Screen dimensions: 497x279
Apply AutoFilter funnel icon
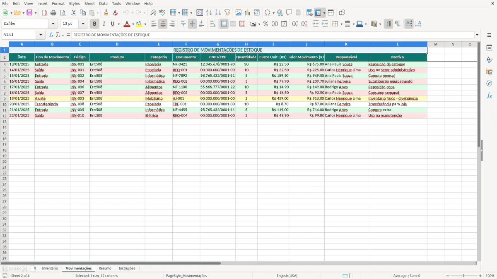coord(227,13)
